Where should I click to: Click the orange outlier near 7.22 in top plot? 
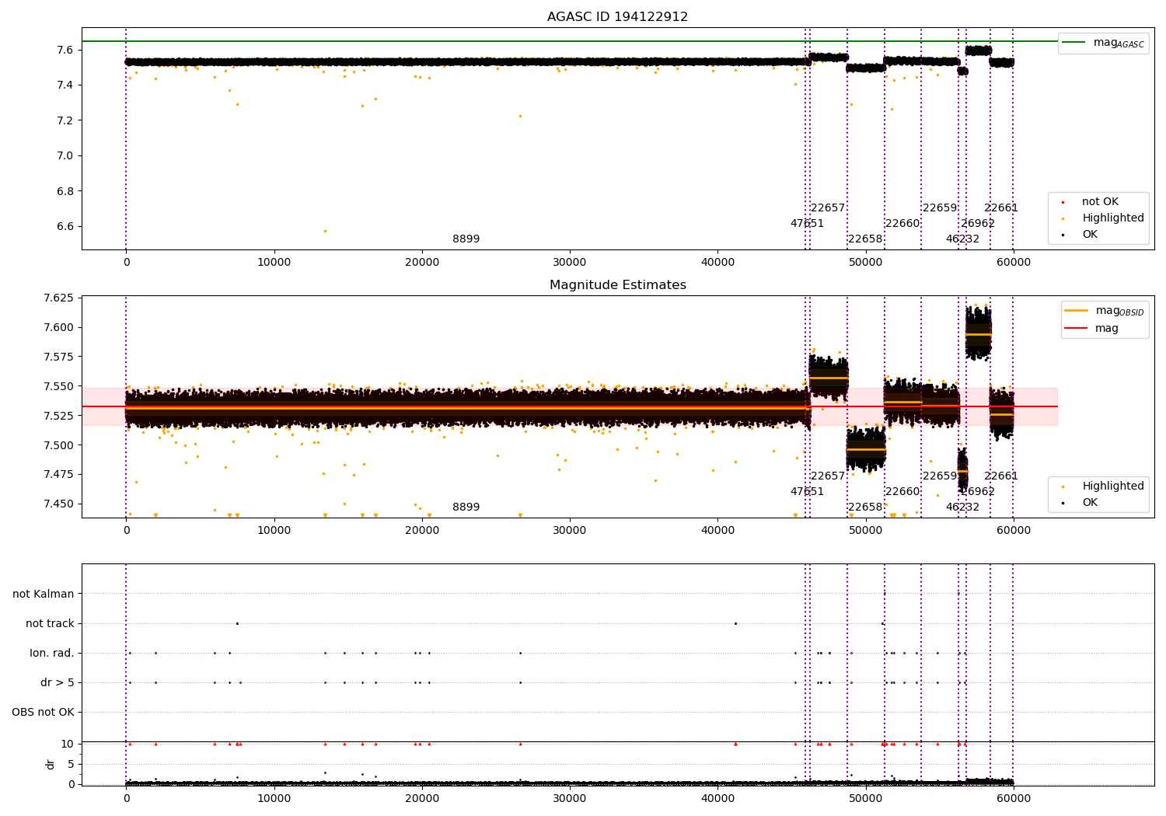(x=520, y=116)
